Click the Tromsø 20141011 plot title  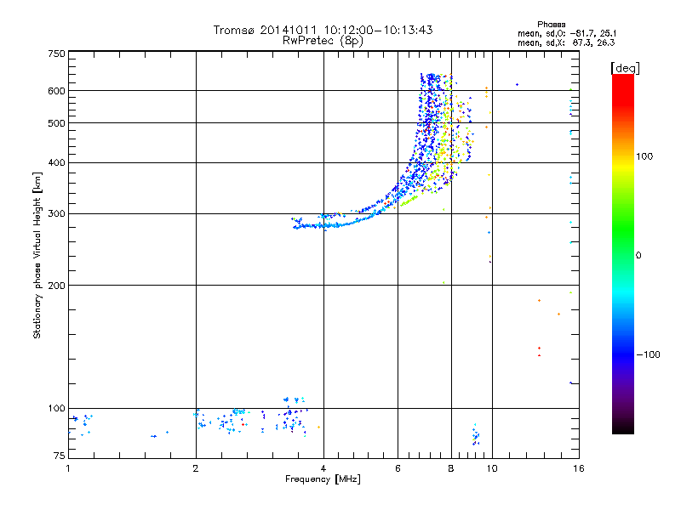point(323,30)
